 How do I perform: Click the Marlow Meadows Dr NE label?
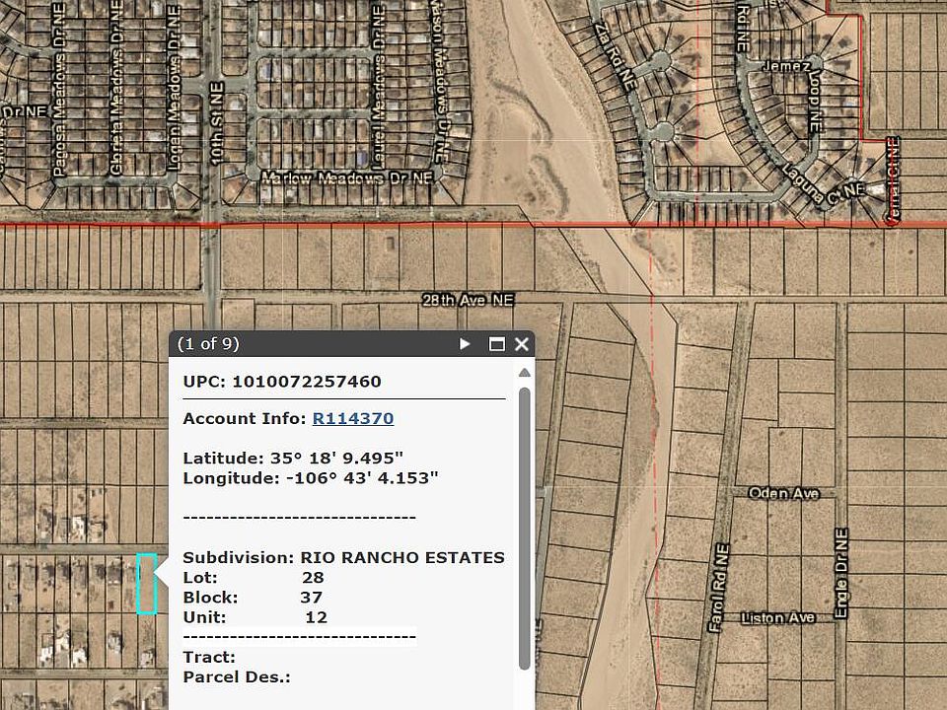click(347, 178)
